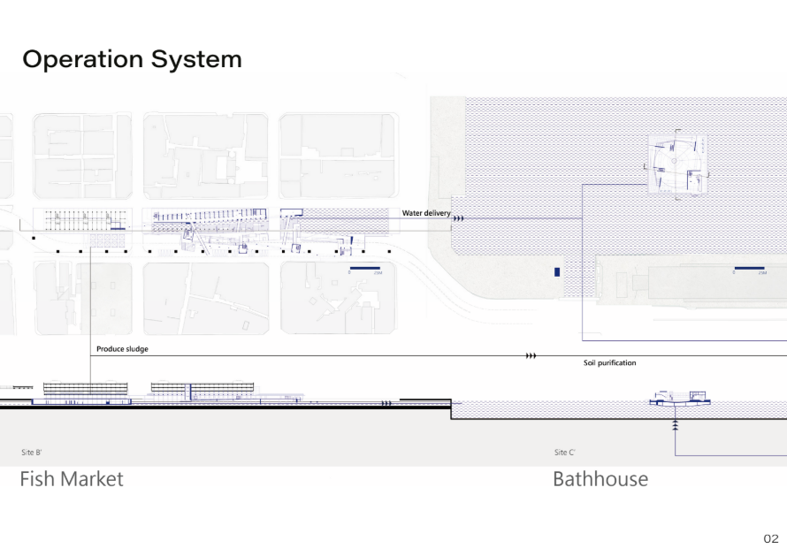Click the Operation System title
Viewport: 787px width, 556px height.
[x=132, y=59]
